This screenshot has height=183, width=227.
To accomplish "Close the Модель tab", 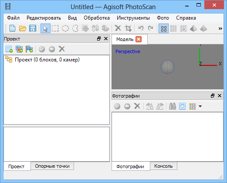I will [139, 39].
